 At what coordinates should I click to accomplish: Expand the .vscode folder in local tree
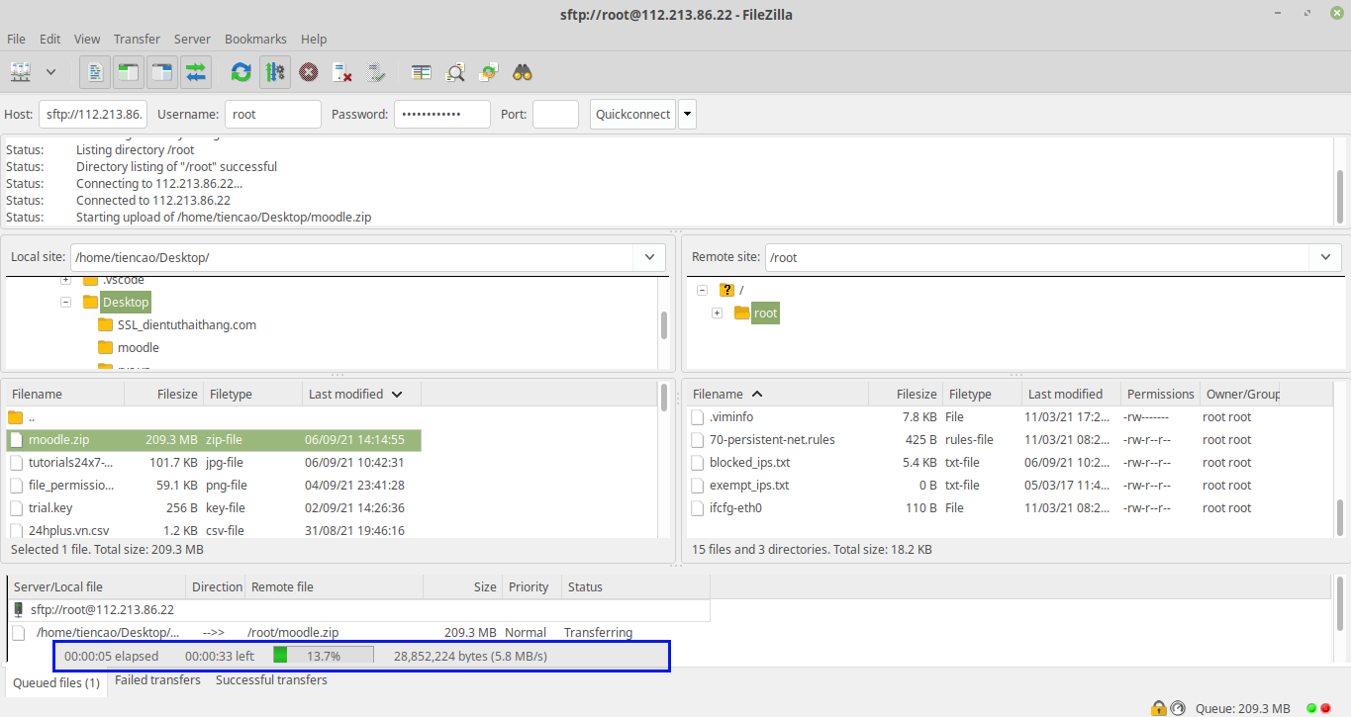(x=66, y=281)
